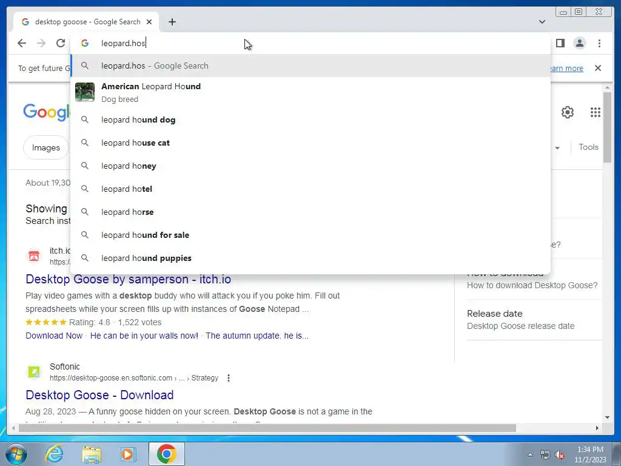Click the forward navigation arrow

[41, 43]
